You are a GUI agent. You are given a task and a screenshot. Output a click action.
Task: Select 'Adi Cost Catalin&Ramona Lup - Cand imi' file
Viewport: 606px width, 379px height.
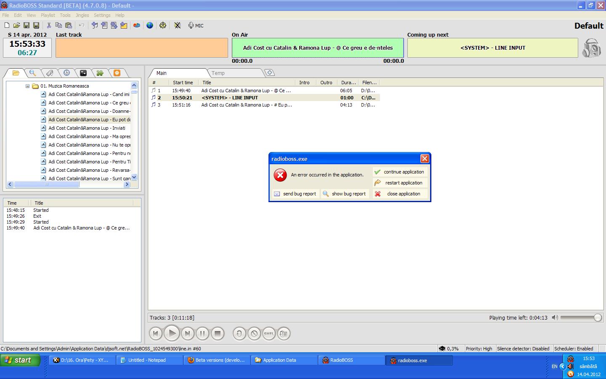pos(89,94)
